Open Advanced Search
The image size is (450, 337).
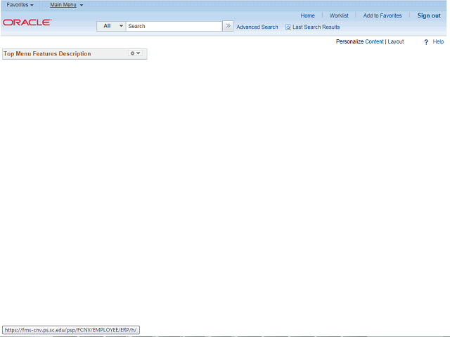point(257,27)
